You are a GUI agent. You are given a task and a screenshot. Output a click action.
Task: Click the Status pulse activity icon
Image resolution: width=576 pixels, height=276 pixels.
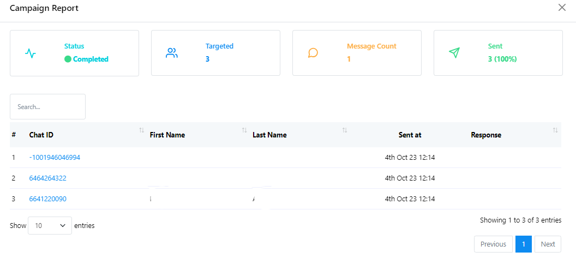tap(31, 53)
